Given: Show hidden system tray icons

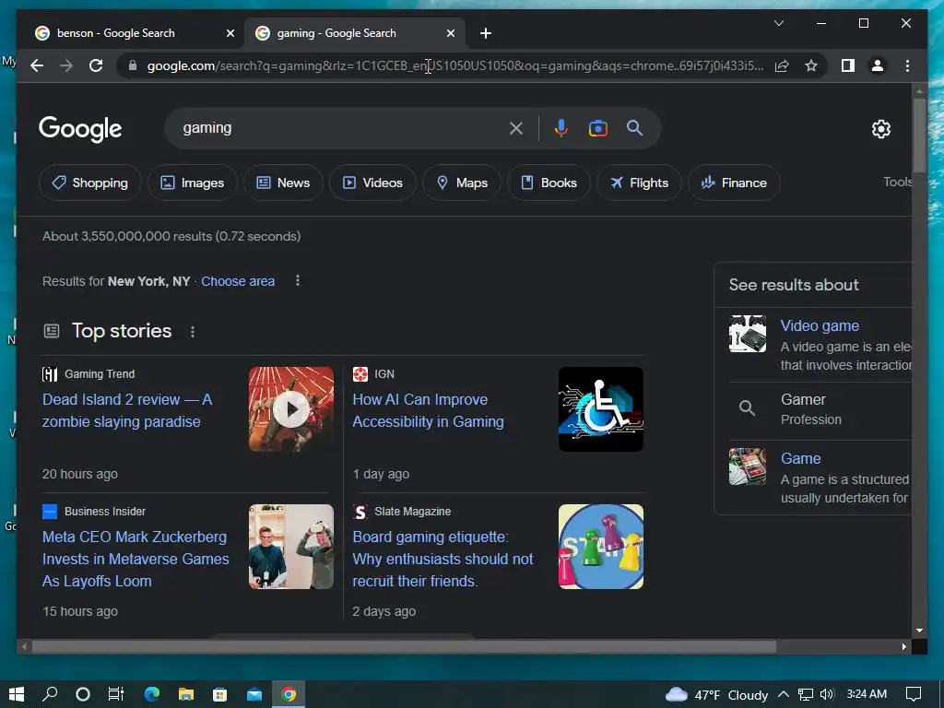Looking at the screenshot, I should [784, 694].
